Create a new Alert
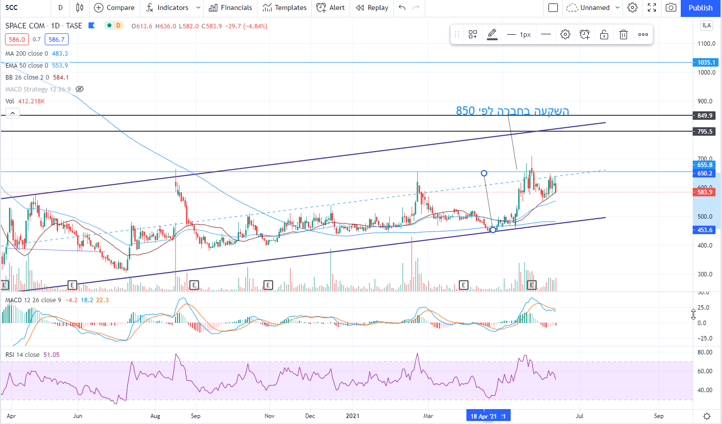Viewport: 722px width, 424px height. coord(331,7)
